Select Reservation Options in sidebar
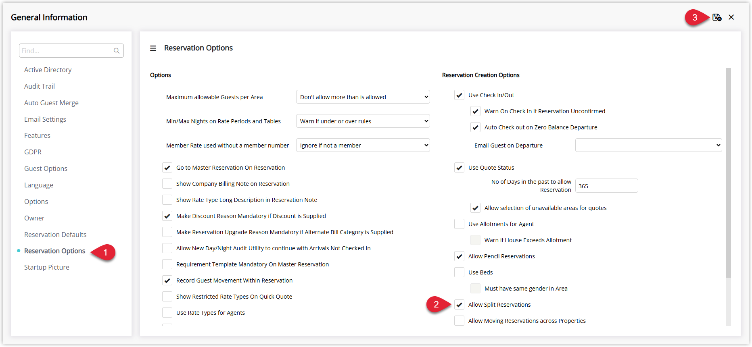 (x=55, y=251)
